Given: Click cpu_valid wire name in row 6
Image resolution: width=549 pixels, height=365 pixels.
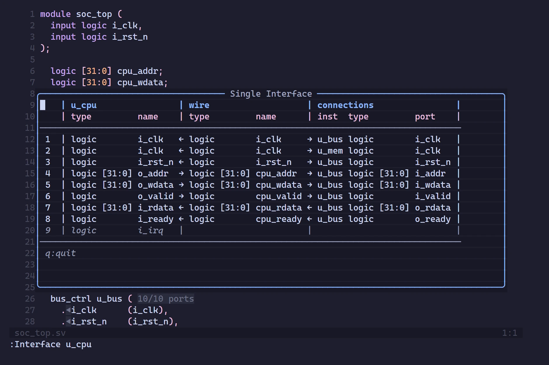Looking at the screenshot, I should 279,196.
